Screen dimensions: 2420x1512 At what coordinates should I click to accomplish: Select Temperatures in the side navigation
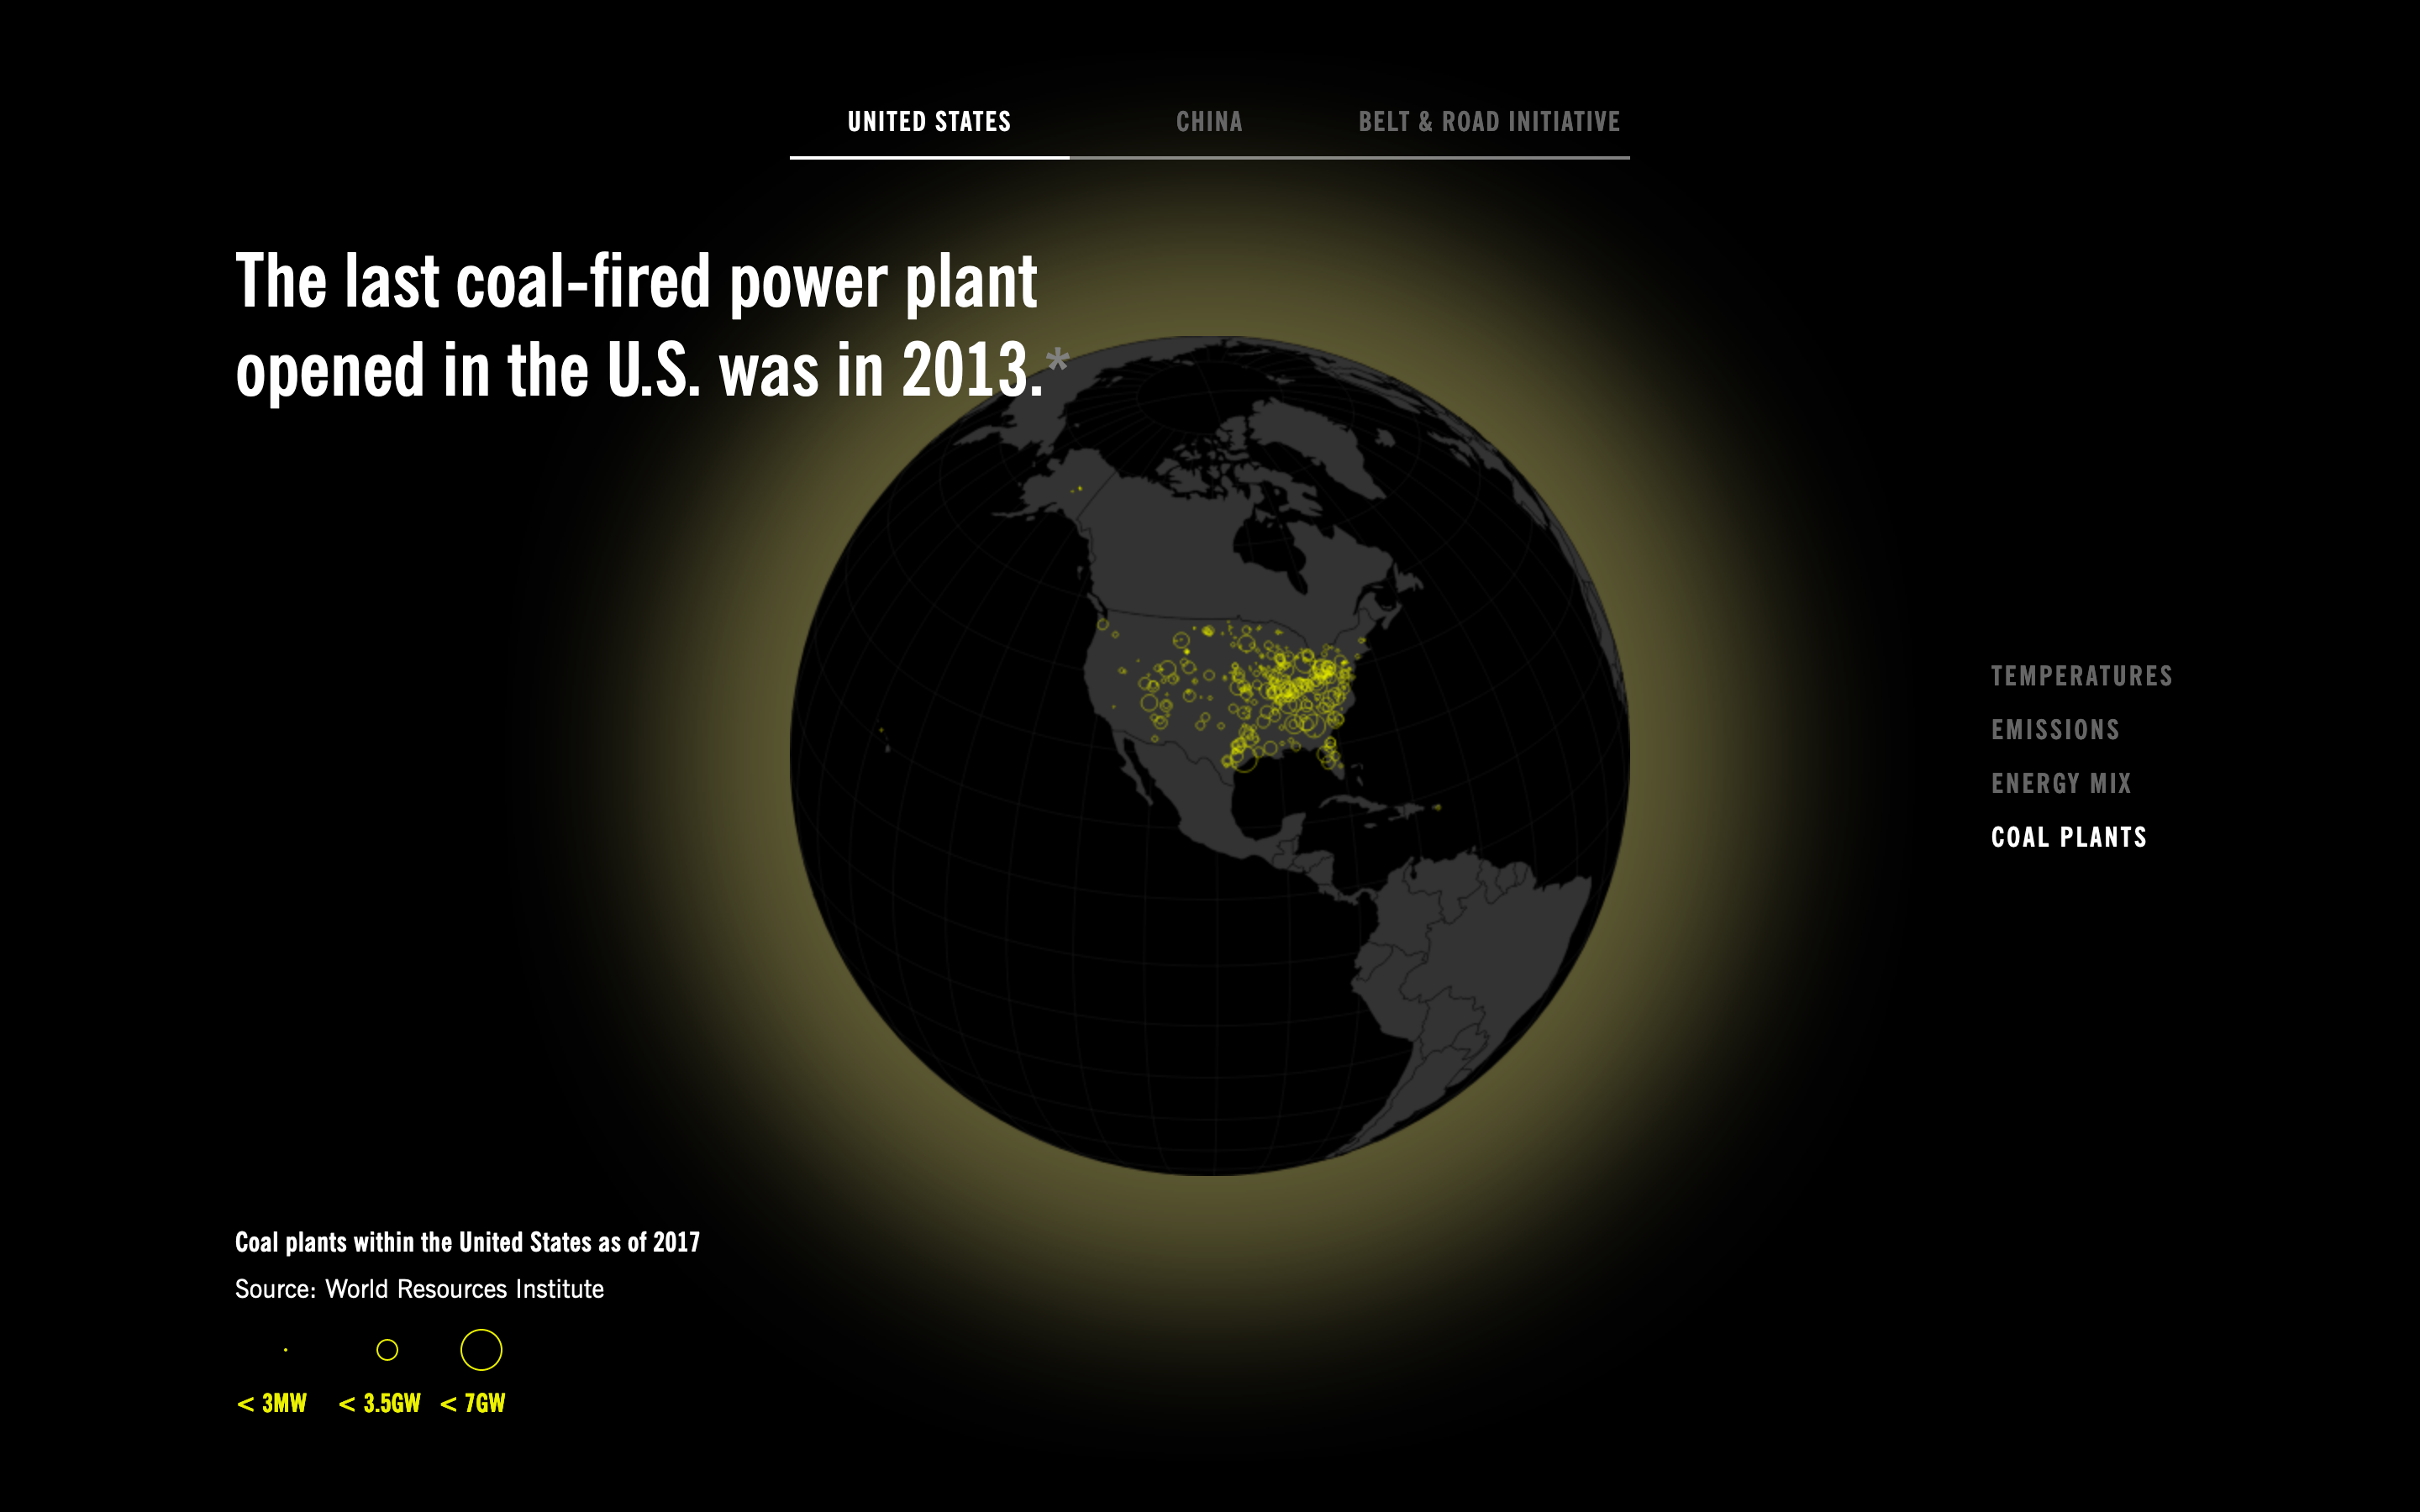[x=2081, y=676]
